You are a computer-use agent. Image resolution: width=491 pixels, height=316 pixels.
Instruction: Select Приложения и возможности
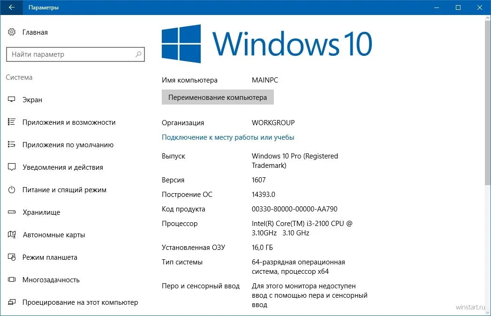tap(69, 122)
